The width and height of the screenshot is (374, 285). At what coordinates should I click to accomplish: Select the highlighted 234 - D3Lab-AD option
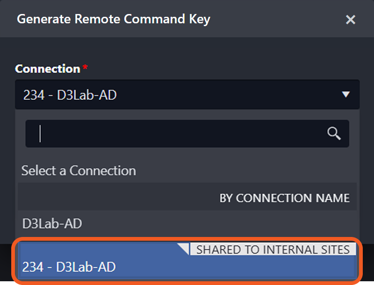[69, 267]
